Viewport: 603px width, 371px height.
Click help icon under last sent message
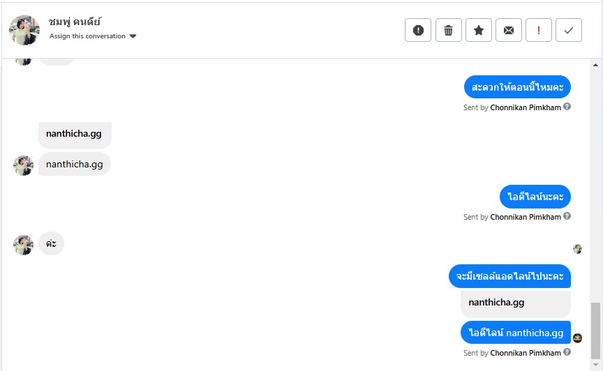[567, 352]
